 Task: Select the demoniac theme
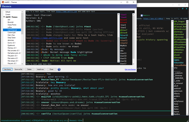[11, 40]
